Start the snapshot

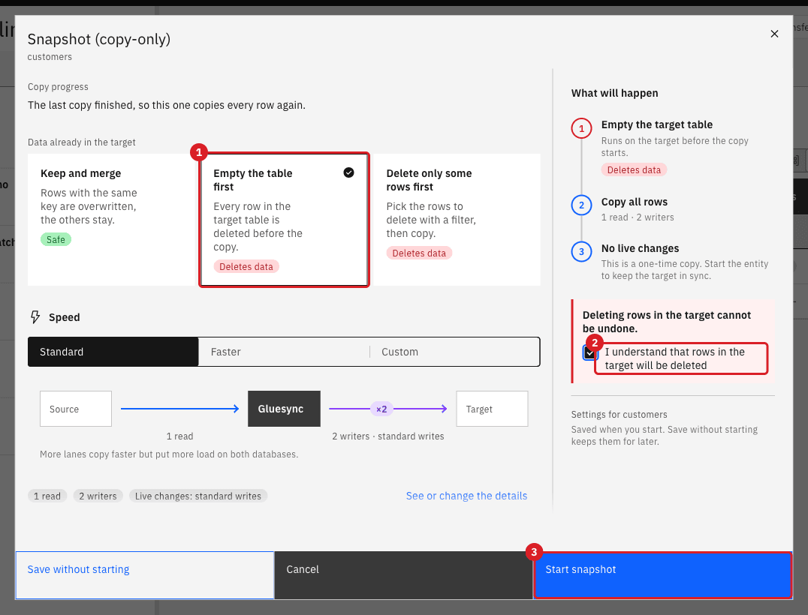pos(662,575)
